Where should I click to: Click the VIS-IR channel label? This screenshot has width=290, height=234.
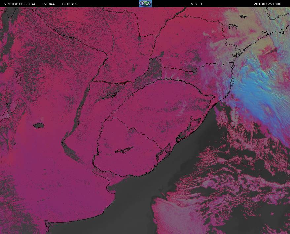tap(197, 4)
